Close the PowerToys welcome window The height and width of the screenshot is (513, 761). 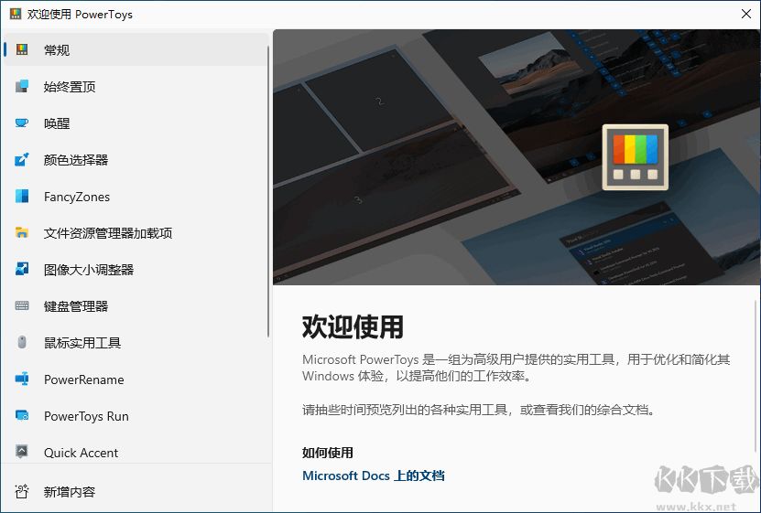[745, 14]
